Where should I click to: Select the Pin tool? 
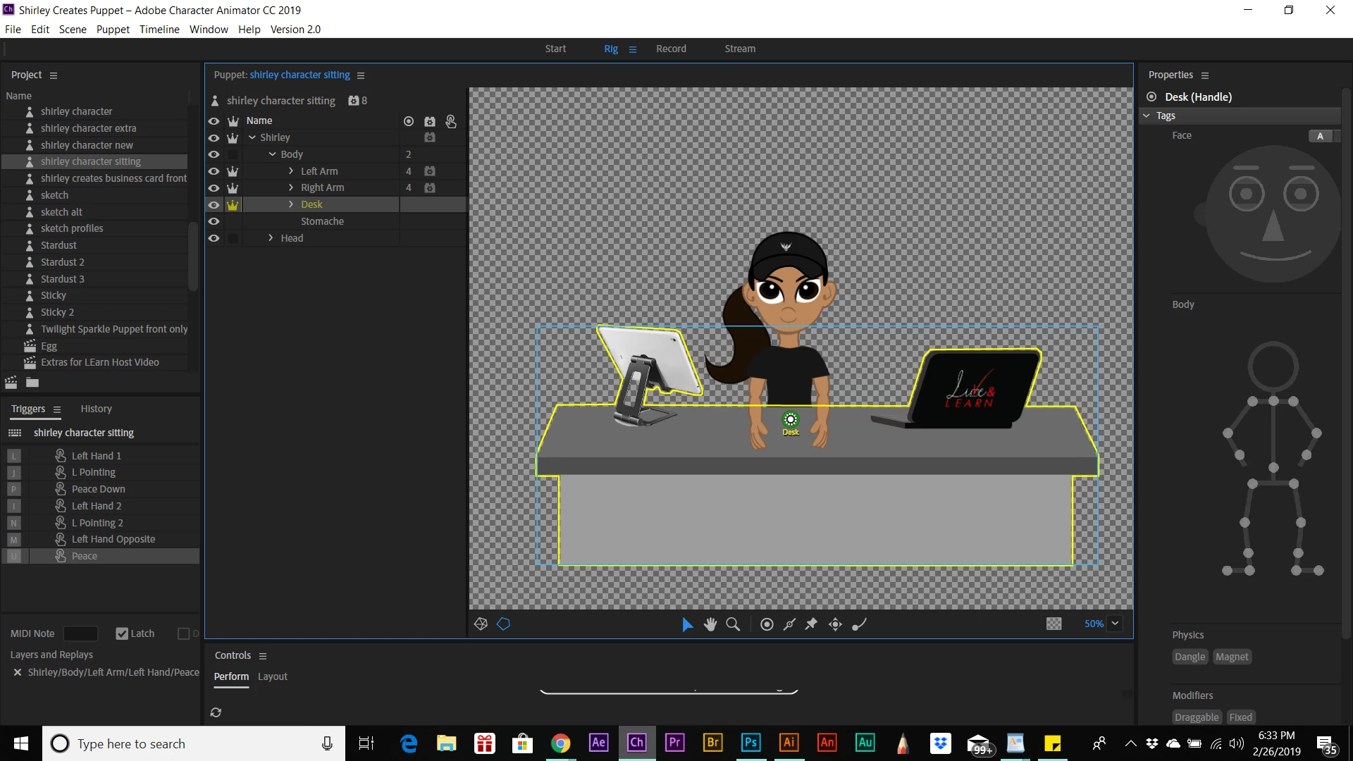click(812, 624)
